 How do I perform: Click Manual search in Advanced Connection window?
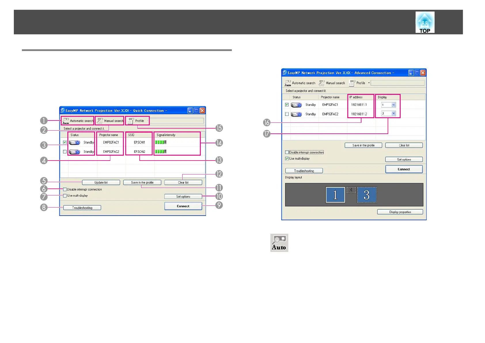coord(332,83)
